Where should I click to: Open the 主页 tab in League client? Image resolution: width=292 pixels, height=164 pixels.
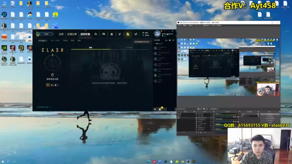point(61,34)
